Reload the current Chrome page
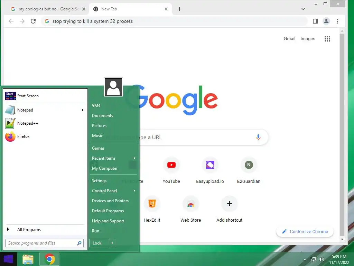This screenshot has height=266, width=354. click(33, 21)
